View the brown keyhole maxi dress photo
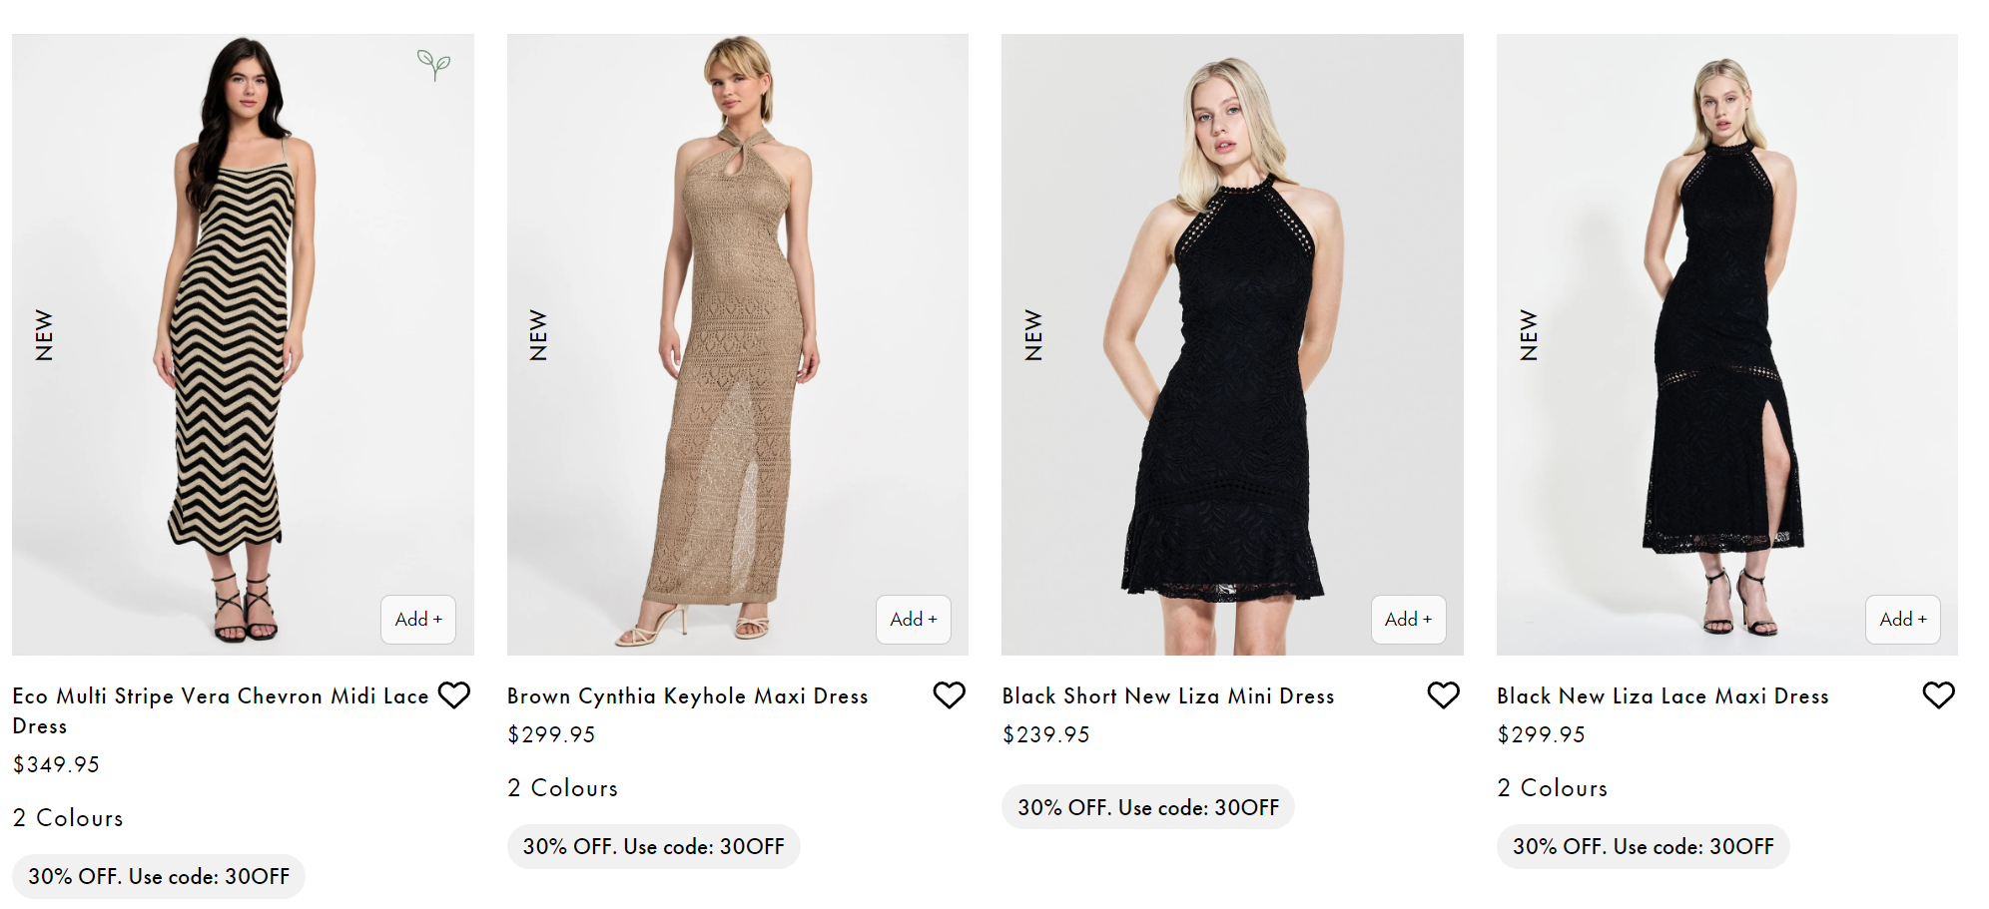The width and height of the screenshot is (1989, 909). 737,344
